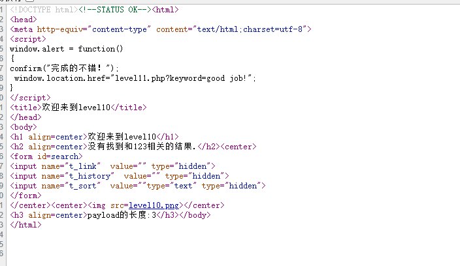Click 欢迎来到level10 inside the title tag

[76, 108]
